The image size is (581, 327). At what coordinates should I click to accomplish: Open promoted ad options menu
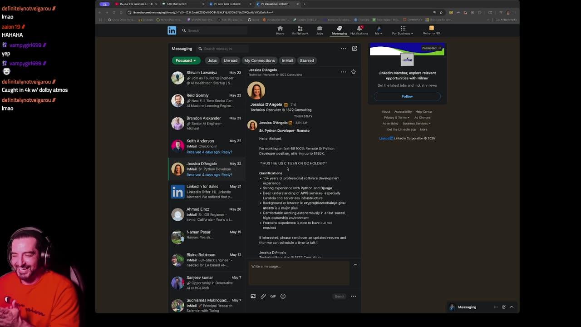pyautogui.click(x=439, y=48)
